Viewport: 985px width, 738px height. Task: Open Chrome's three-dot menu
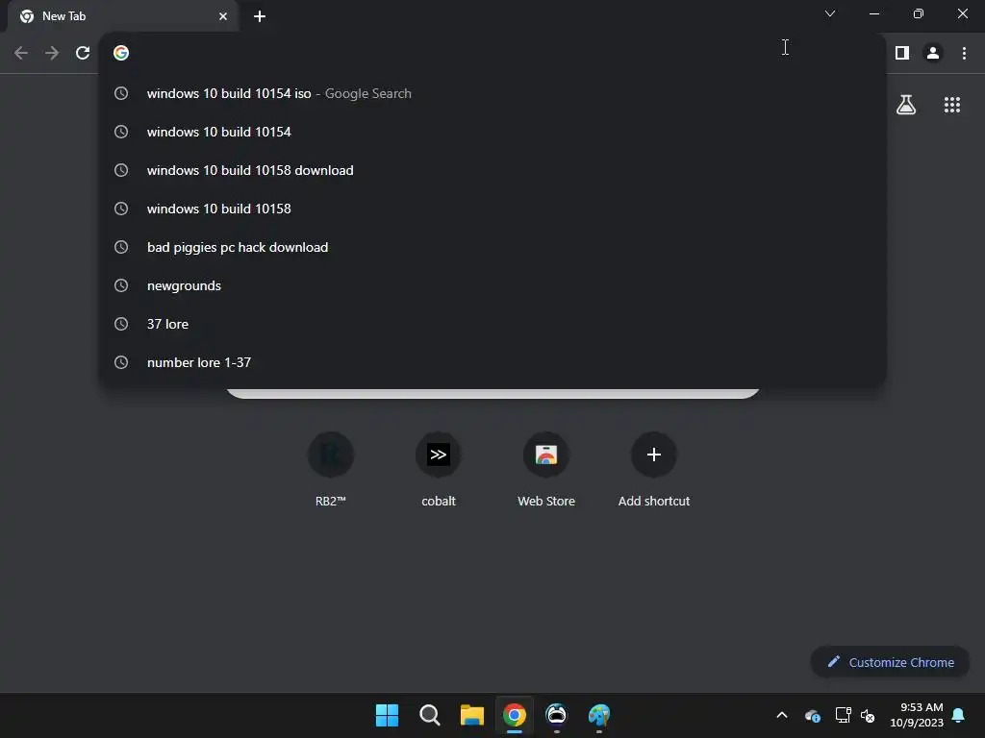964,53
